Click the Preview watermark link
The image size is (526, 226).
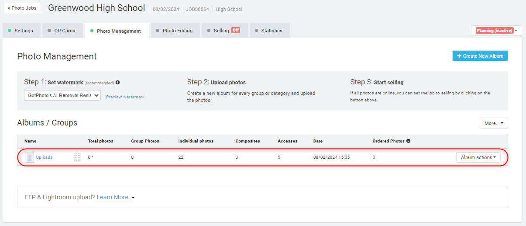125,97
